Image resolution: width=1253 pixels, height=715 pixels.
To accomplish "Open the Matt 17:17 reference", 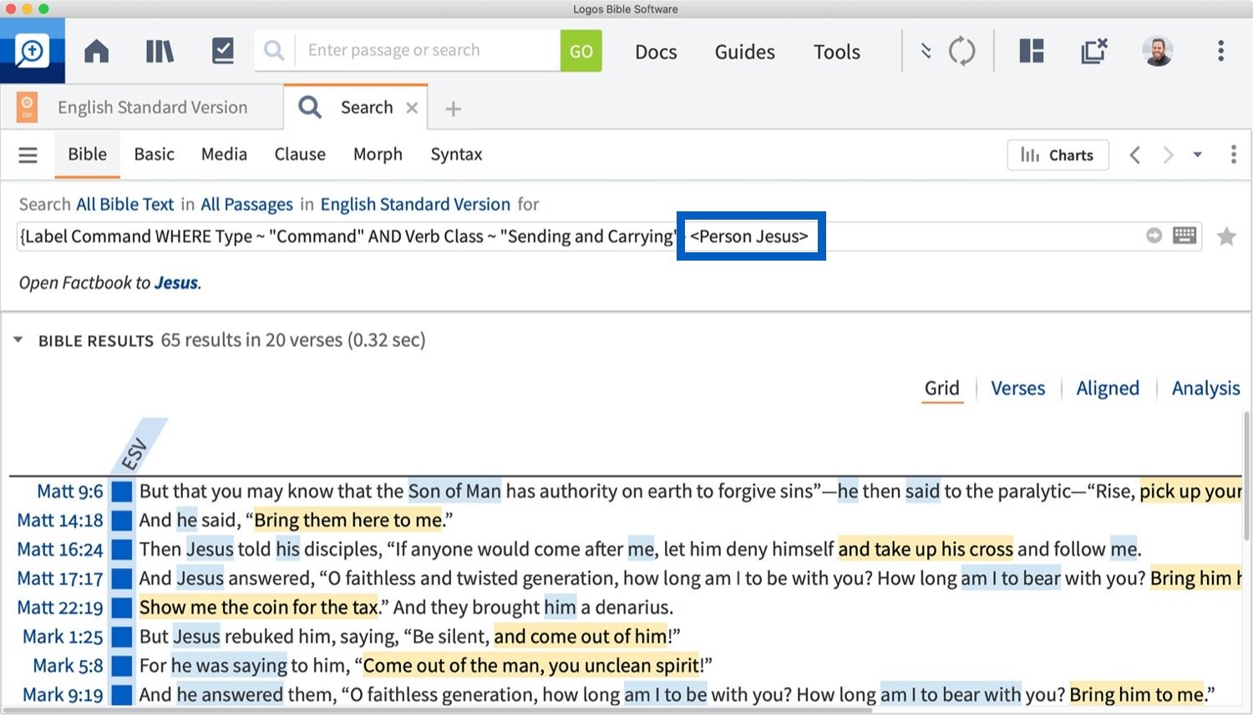I will 60,579.
